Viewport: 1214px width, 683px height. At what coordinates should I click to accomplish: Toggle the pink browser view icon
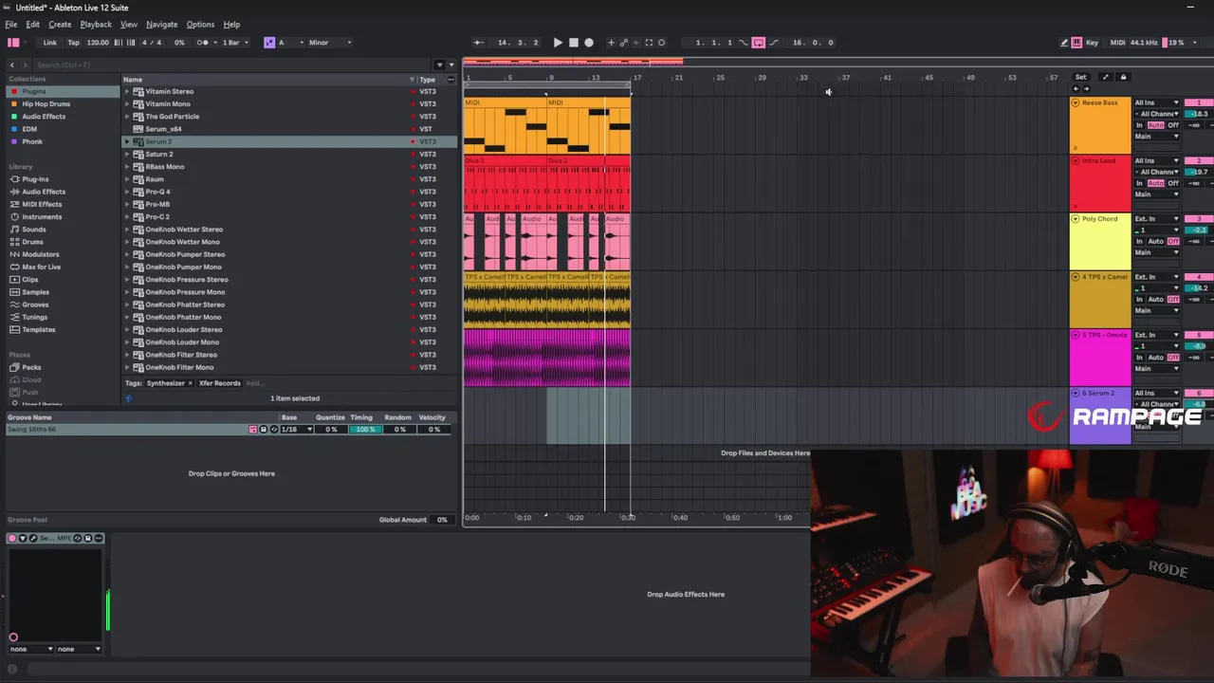click(13, 43)
